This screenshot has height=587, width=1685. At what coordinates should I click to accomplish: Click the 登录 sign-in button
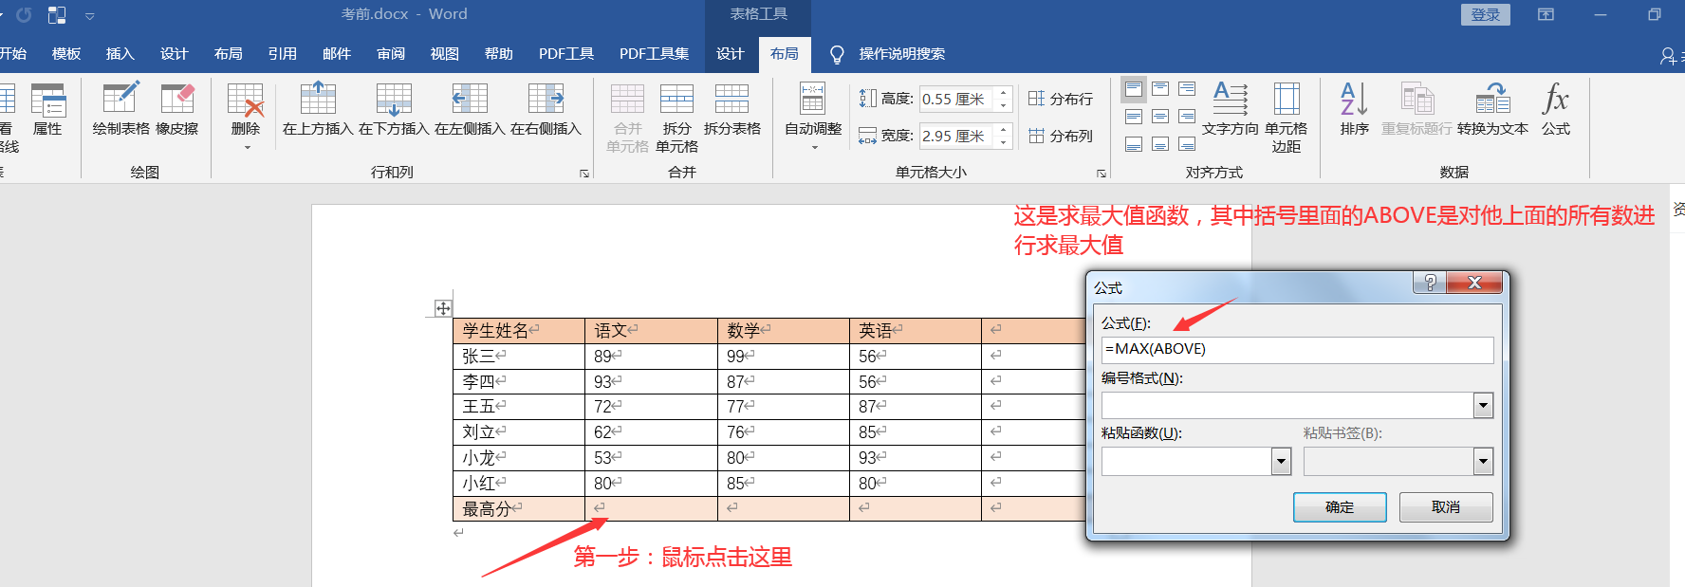1486,14
